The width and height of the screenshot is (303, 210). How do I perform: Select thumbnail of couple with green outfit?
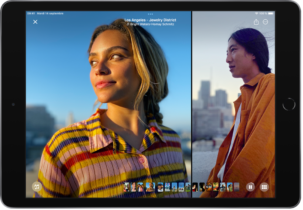230,187
